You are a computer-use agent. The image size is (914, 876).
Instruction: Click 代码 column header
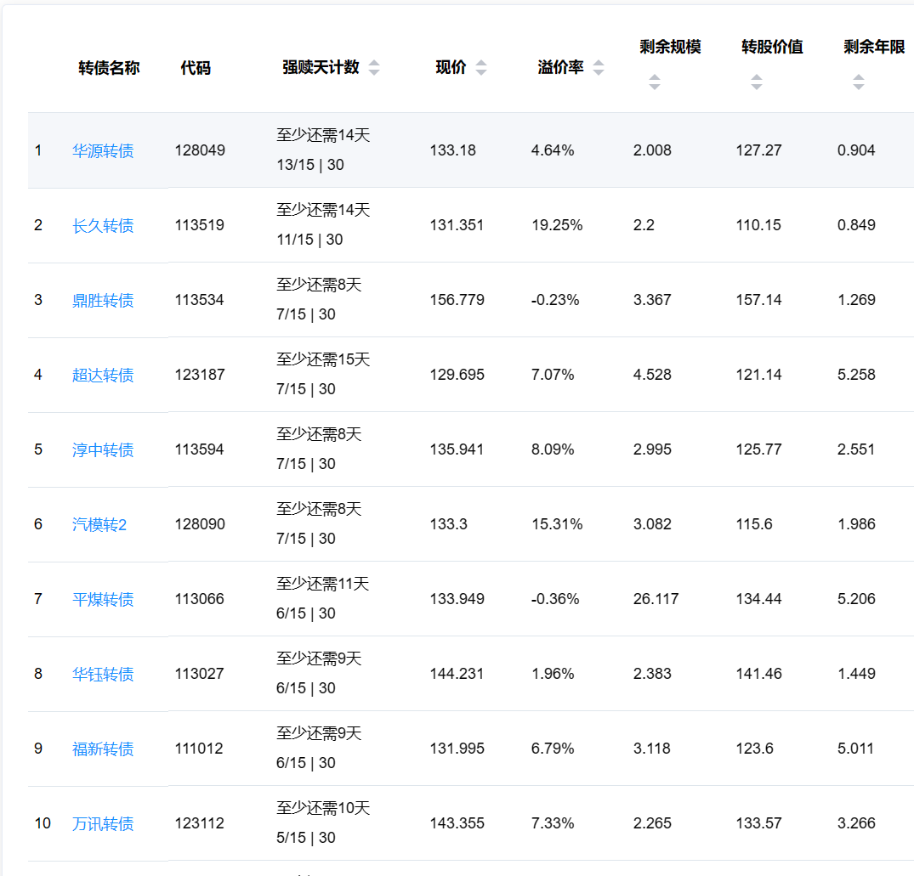[x=196, y=68]
